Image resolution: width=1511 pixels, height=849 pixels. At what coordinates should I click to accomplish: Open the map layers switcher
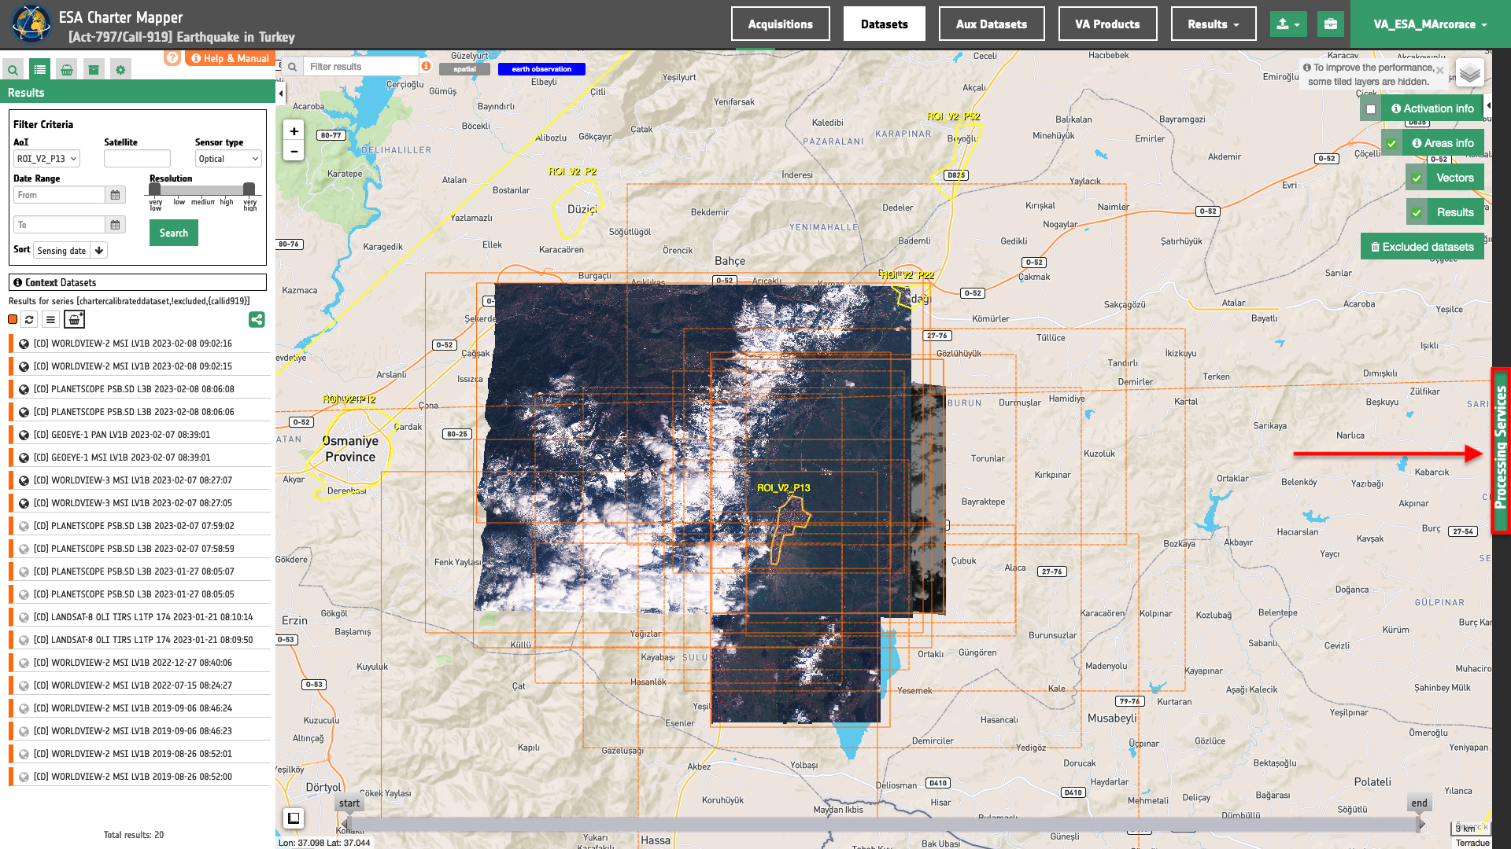click(x=1469, y=74)
